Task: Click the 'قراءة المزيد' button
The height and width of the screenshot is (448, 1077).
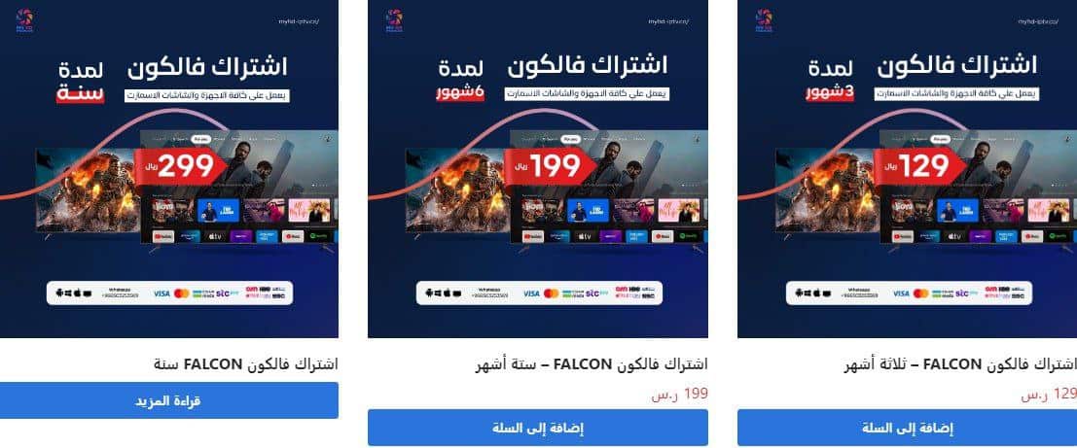Action: [169, 400]
